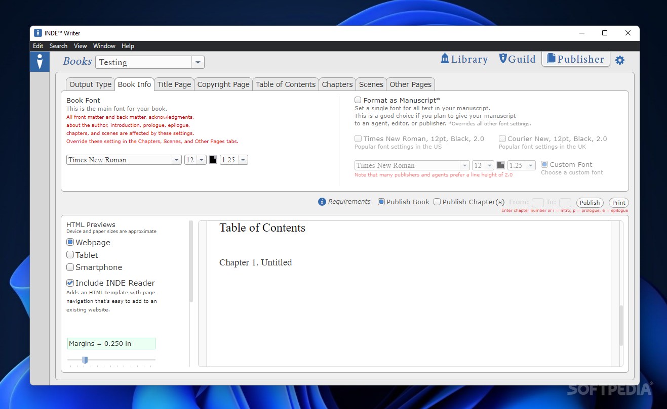Viewport: 667px width, 409px height.
Task: Click the From chapter input field
Action: [537, 202]
